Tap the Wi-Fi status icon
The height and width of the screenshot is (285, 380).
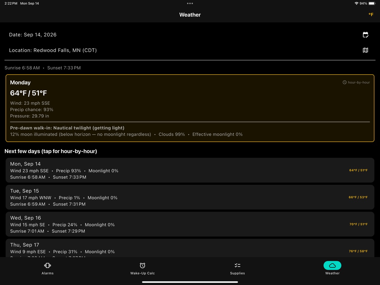point(356,4)
